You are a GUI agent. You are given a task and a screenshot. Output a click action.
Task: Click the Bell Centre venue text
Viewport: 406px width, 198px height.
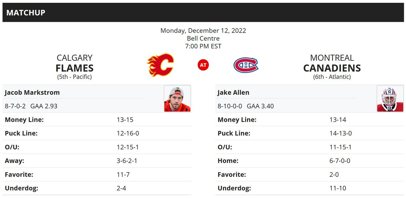coord(203,38)
